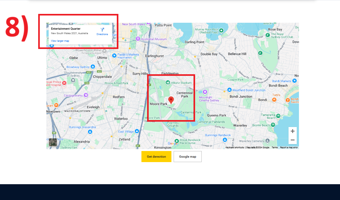Click the Glebe suburb label

pyautogui.click(x=74, y=58)
